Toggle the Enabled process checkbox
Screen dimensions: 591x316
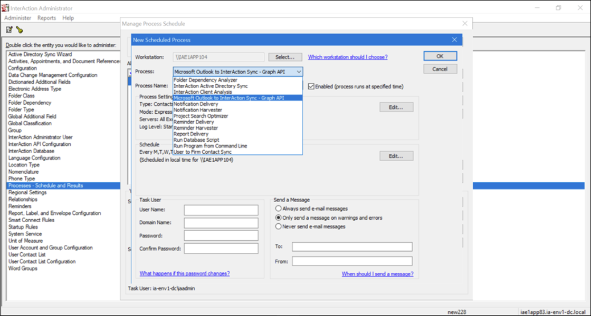(311, 86)
